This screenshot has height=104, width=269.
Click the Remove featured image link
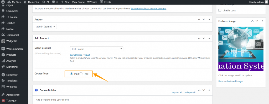tap(230, 81)
